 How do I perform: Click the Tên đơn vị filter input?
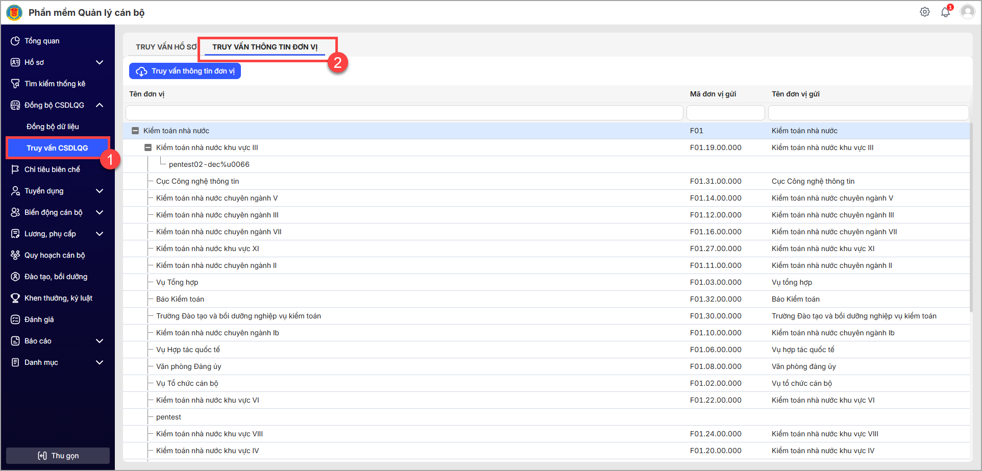point(404,113)
